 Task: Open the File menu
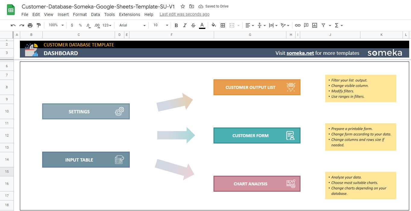(x=25, y=14)
